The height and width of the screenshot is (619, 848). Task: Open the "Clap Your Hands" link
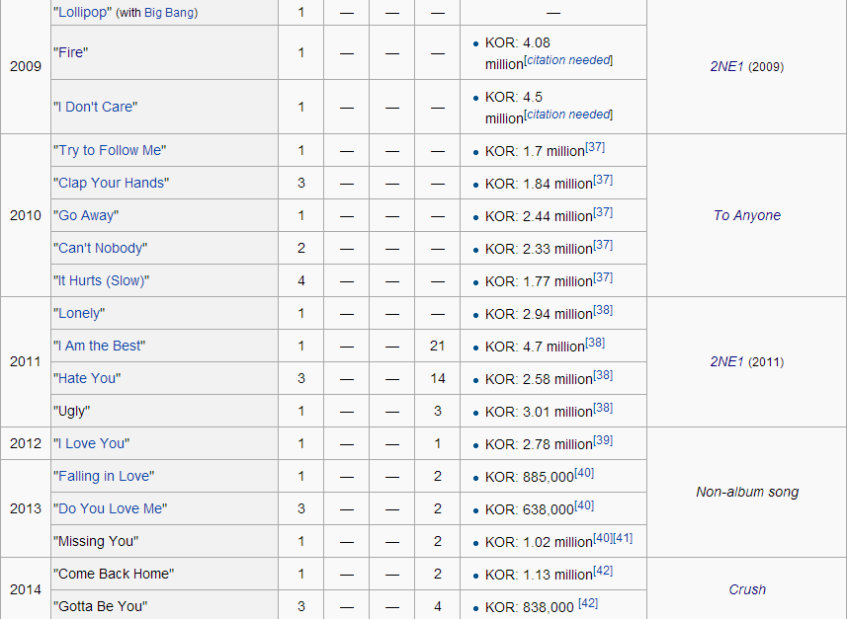coord(112,183)
